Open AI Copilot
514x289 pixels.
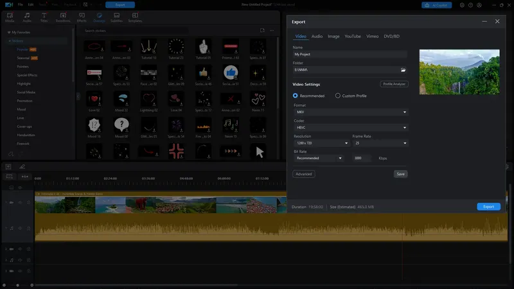436,5
